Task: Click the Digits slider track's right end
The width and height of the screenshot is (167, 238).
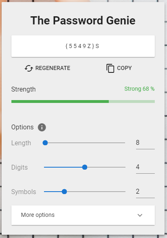Action: [125, 167]
